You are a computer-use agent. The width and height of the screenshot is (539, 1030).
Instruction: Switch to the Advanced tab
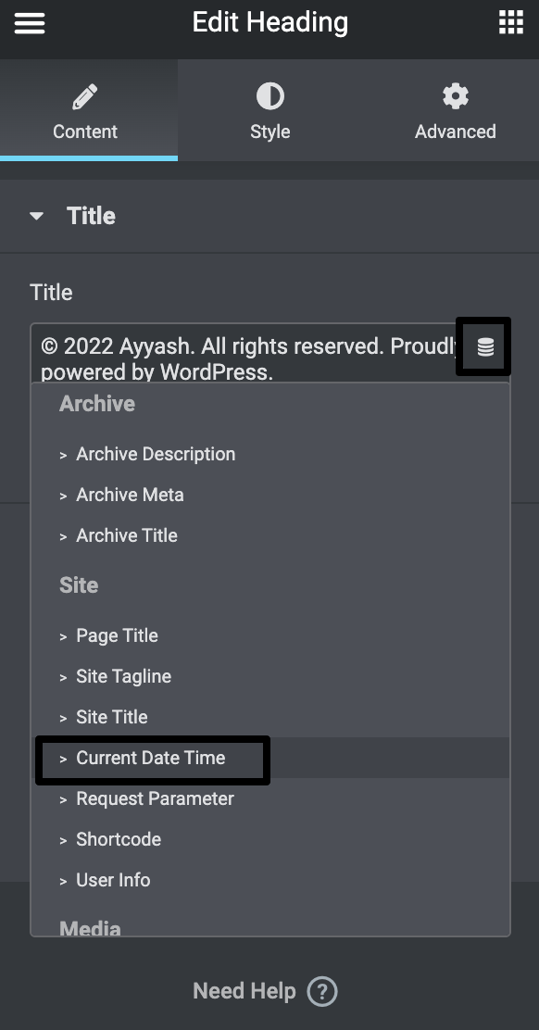(455, 110)
